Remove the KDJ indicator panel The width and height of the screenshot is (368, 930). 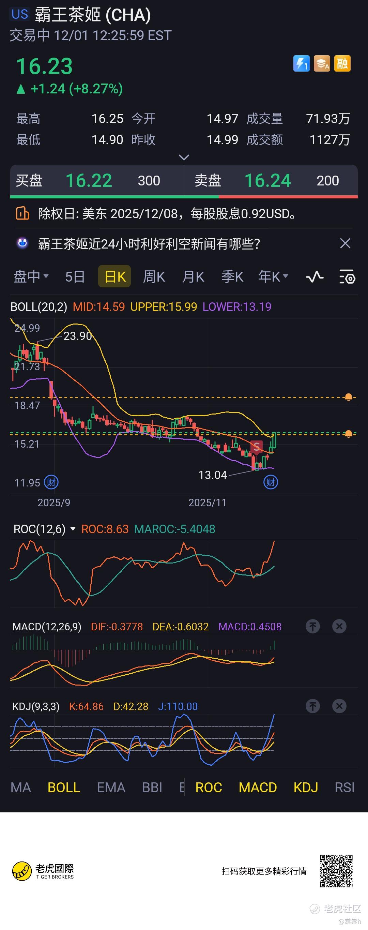pyautogui.click(x=339, y=706)
